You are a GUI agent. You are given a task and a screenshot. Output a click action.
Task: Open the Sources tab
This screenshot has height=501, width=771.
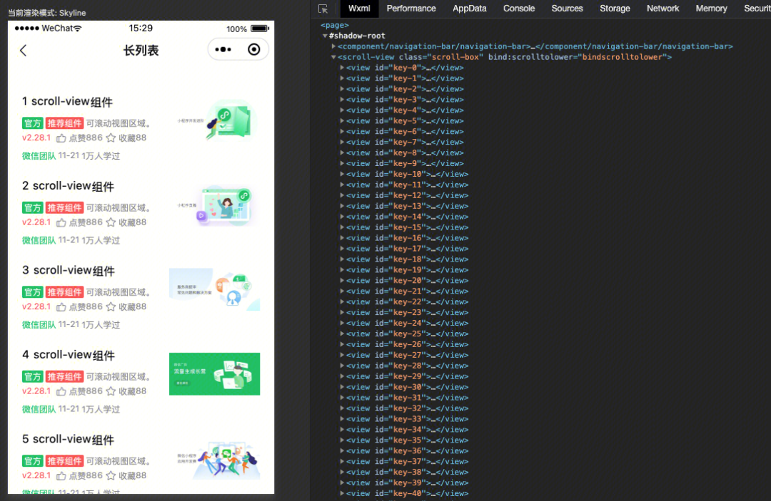[x=567, y=9]
